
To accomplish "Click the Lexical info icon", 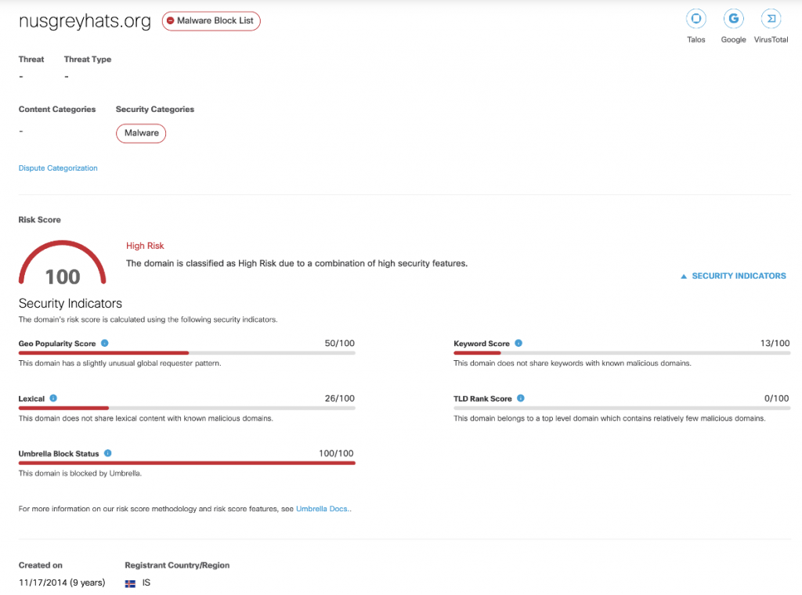I will pyautogui.click(x=53, y=398).
